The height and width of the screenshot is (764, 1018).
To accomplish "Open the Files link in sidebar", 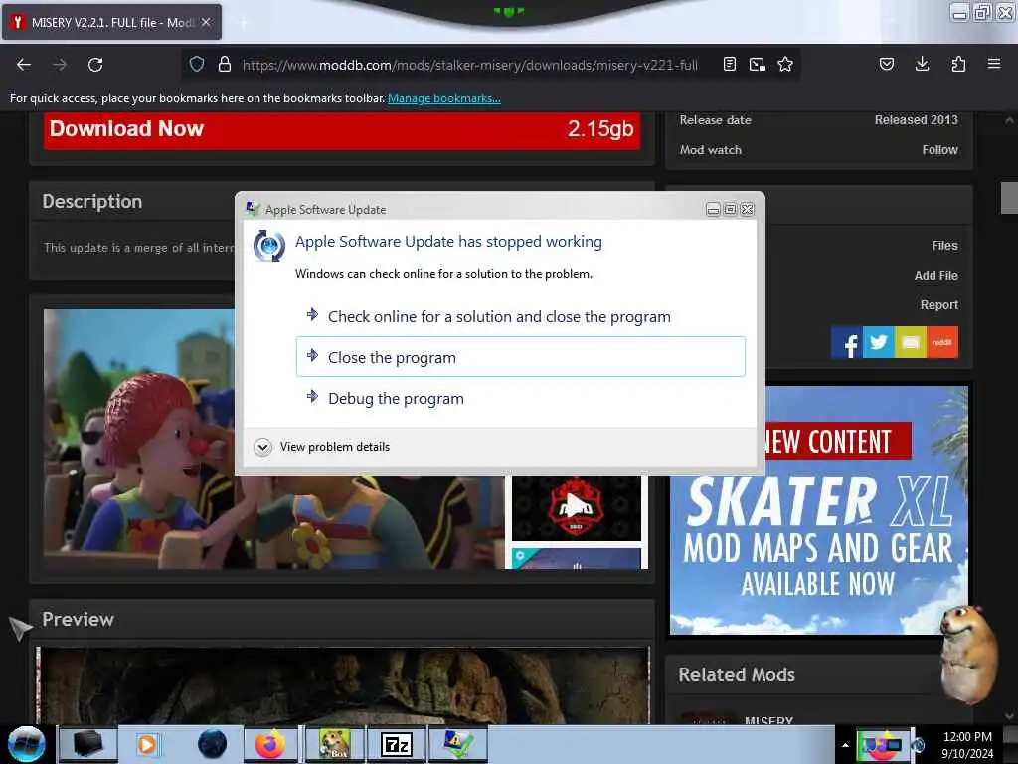I will [x=944, y=246].
